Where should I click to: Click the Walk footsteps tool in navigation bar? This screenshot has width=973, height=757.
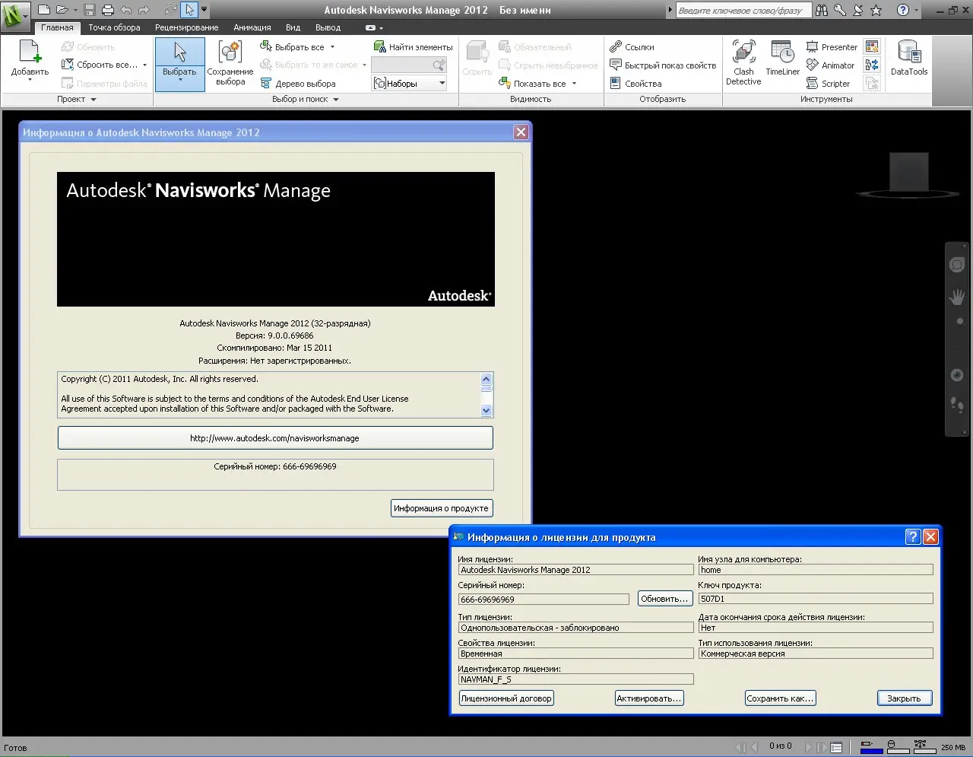click(x=957, y=405)
